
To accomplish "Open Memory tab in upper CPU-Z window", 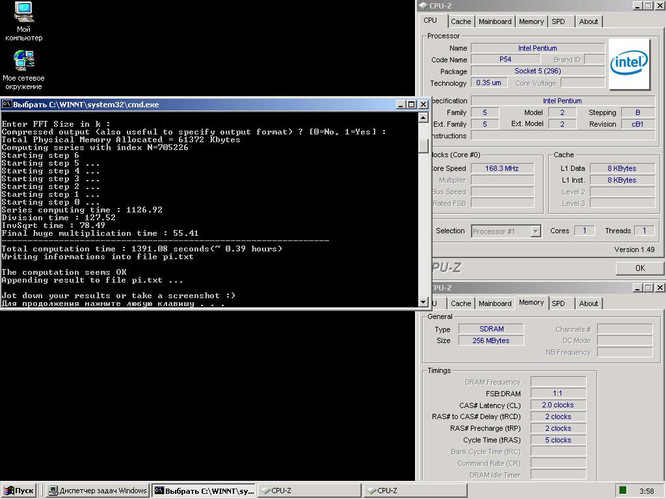I will coord(531,21).
